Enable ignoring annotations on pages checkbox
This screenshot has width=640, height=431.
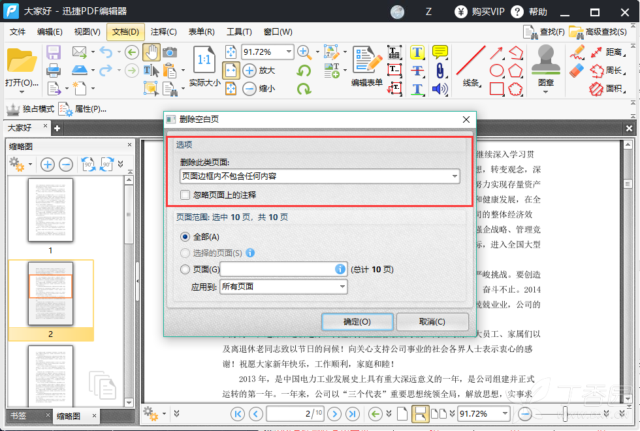click(x=185, y=195)
